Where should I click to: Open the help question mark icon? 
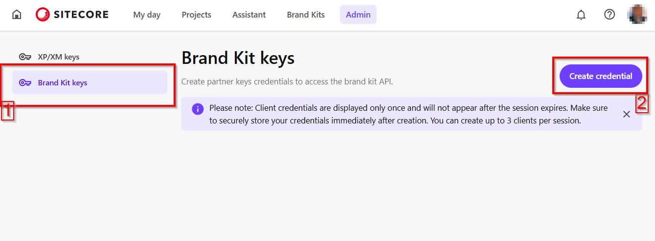coord(610,15)
